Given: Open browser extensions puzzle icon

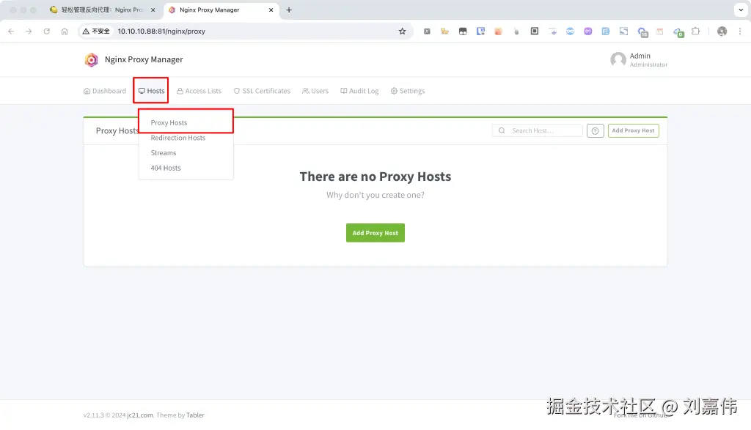Looking at the screenshot, I should click(x=695, y=31).
